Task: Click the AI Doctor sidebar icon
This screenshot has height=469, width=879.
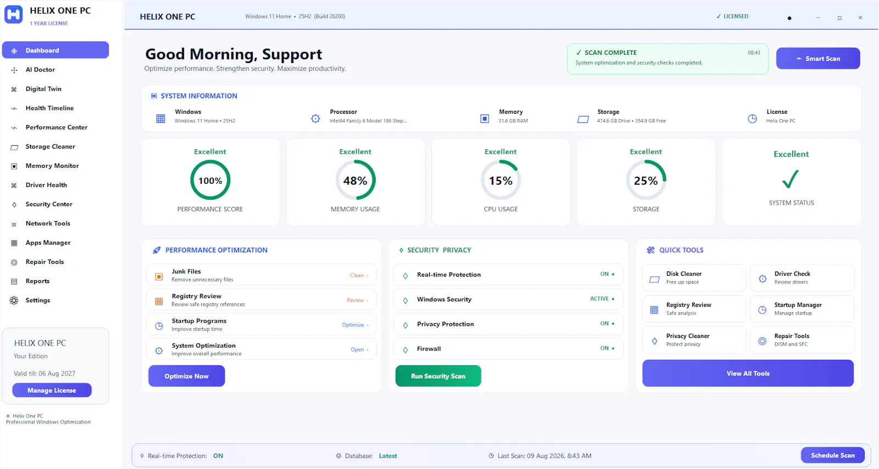Action: [x=14, y=70]
